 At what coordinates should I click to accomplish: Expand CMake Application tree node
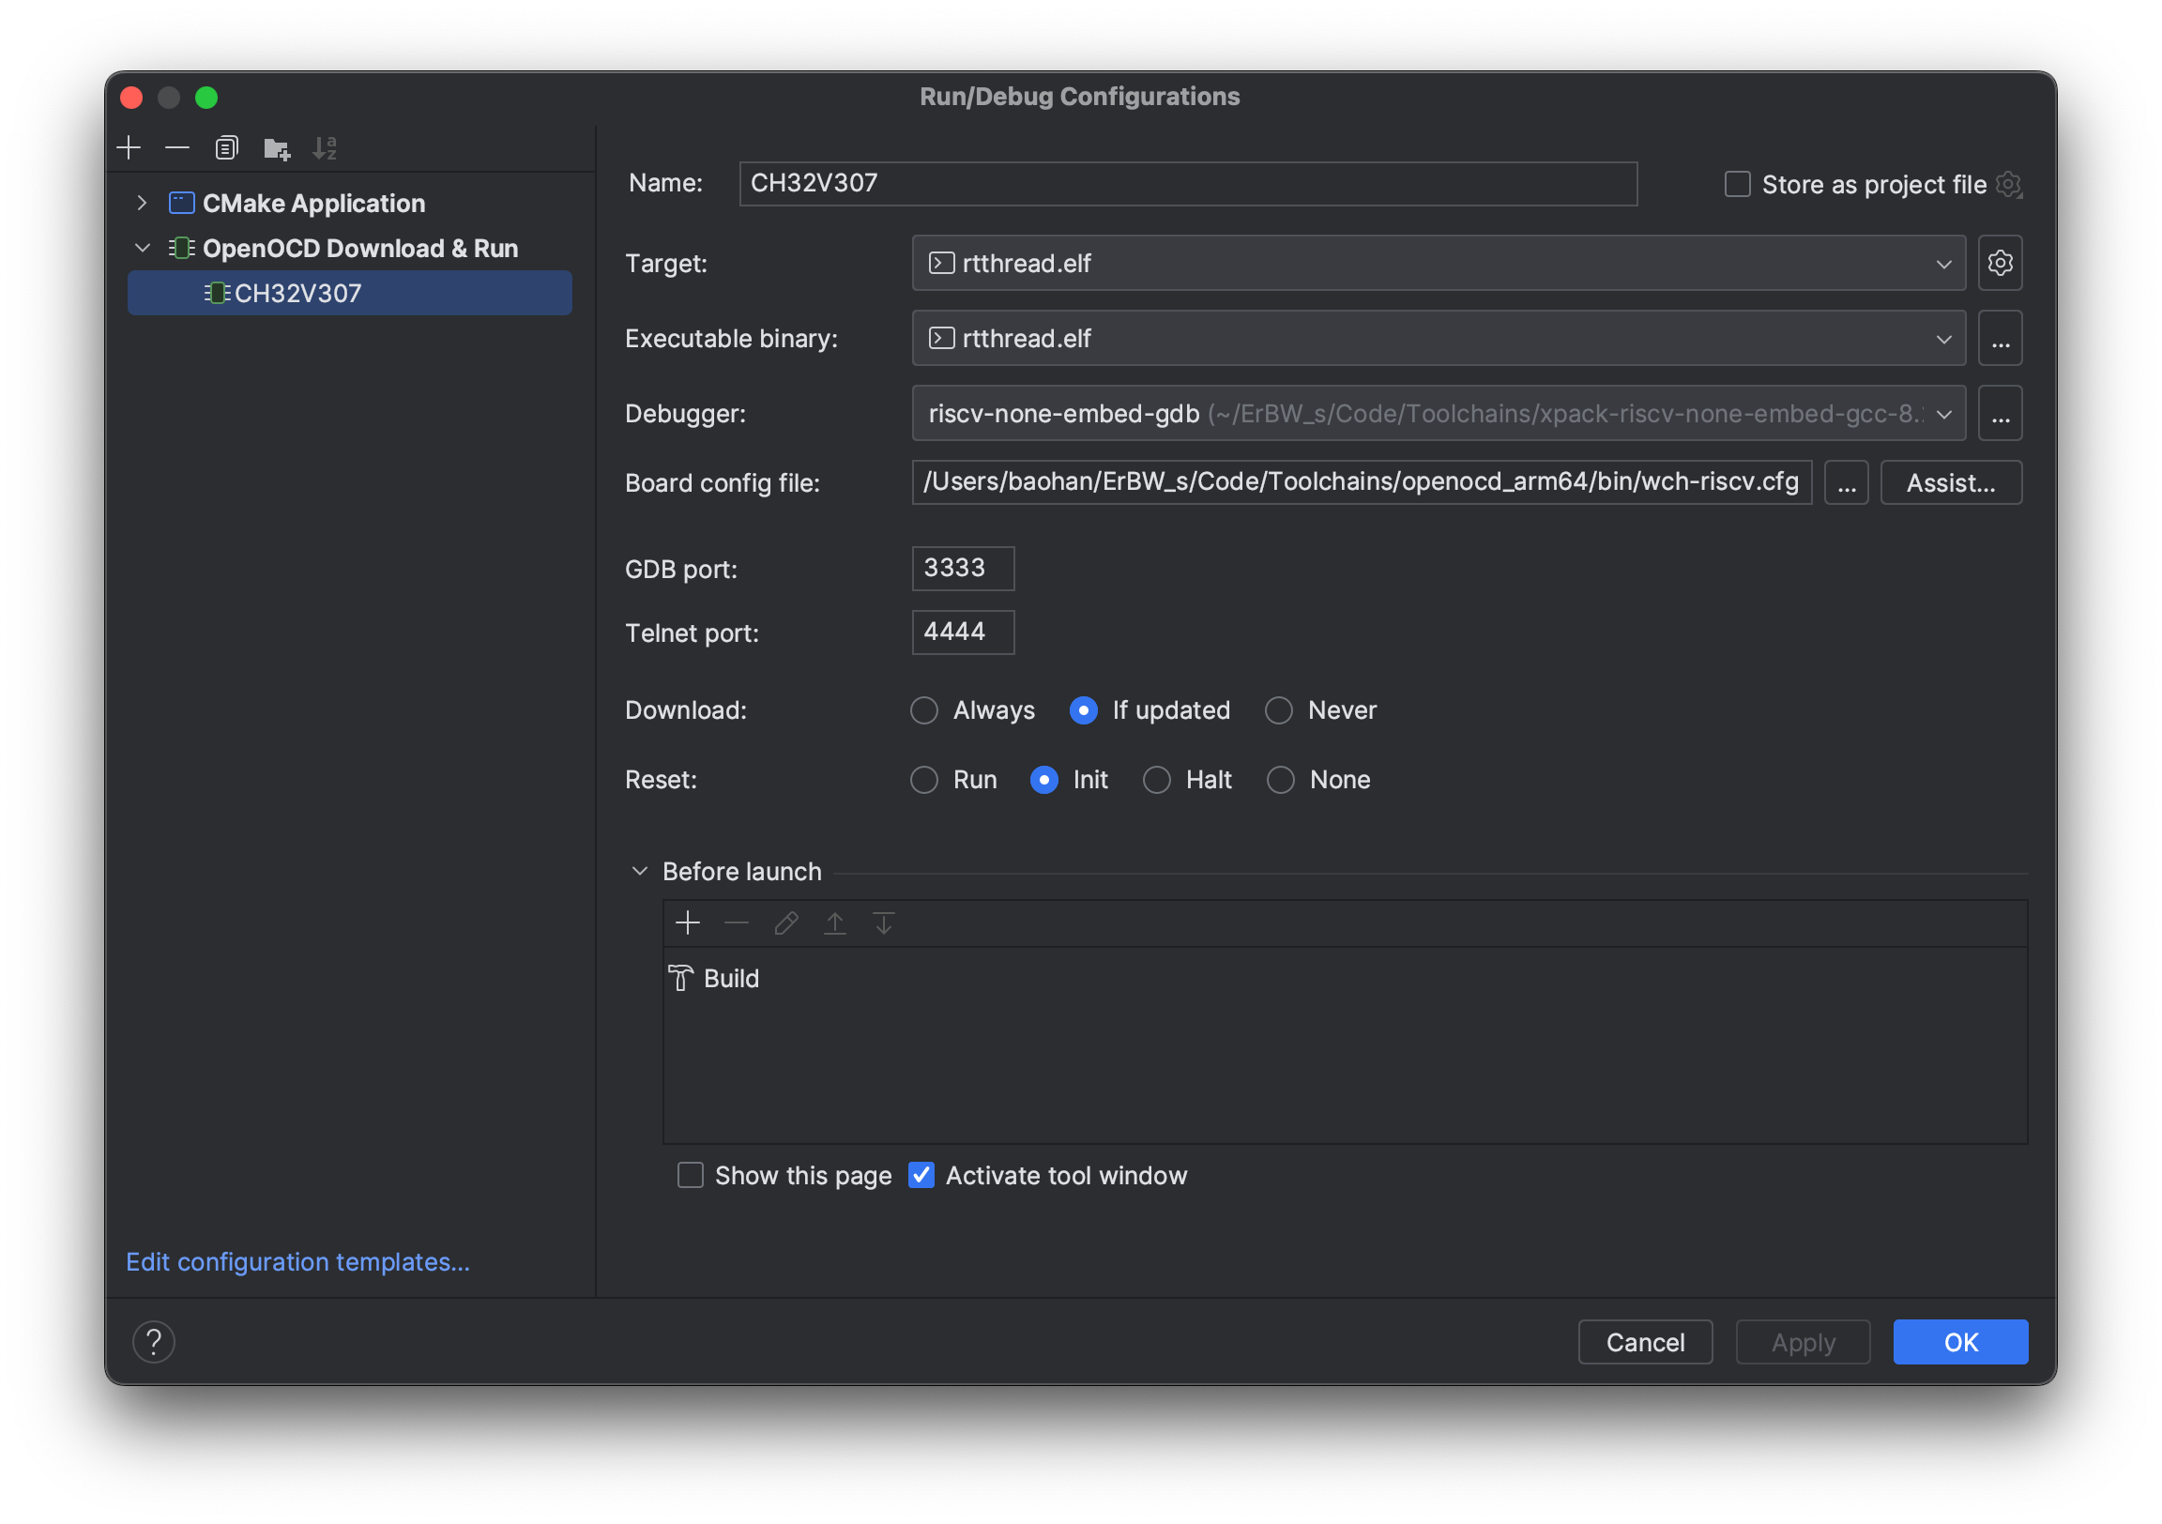[x=143, y=204]
